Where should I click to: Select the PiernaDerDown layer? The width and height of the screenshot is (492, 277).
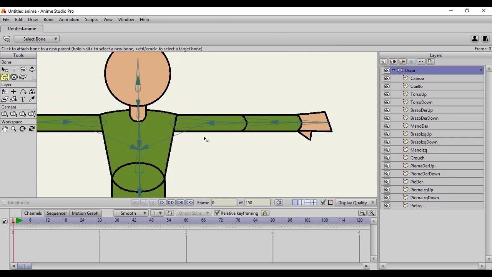[432, 174]
